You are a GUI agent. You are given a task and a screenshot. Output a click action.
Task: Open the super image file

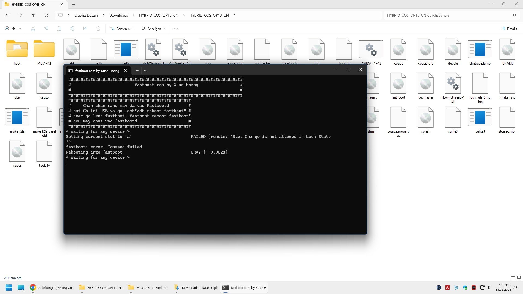coord(17,152)
